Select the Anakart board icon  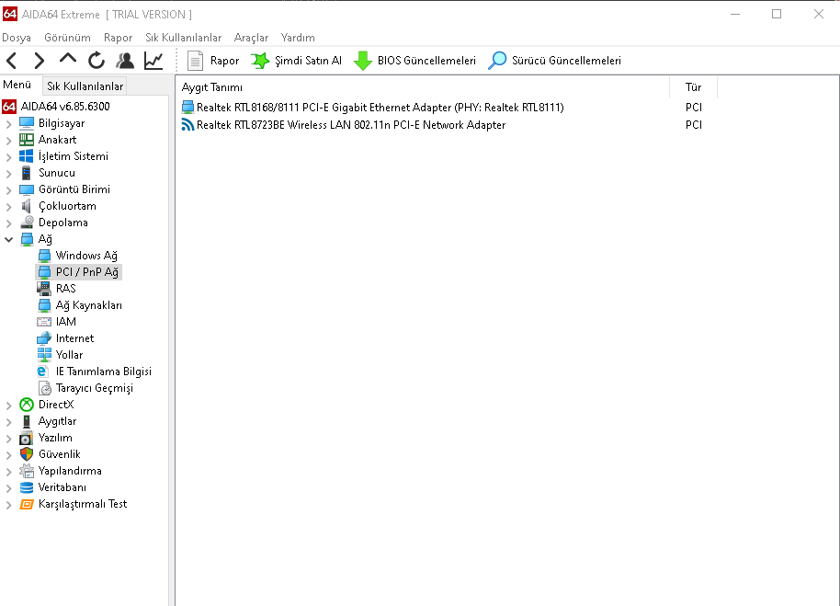tap(27, 140)
